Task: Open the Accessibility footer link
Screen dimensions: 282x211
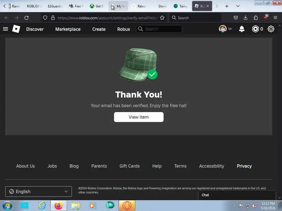Action: pos(212,166)
